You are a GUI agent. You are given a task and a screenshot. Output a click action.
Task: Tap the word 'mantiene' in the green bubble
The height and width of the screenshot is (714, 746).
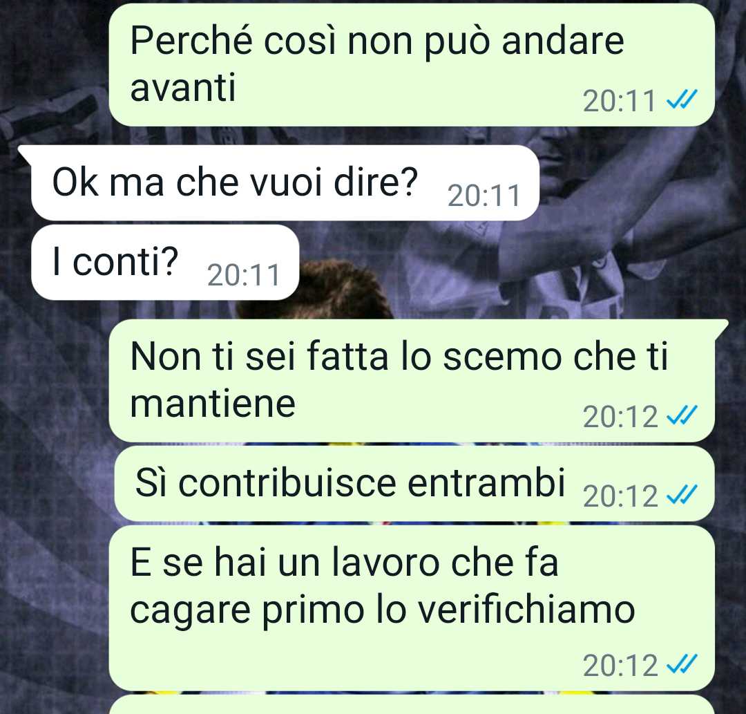[213, 404]
